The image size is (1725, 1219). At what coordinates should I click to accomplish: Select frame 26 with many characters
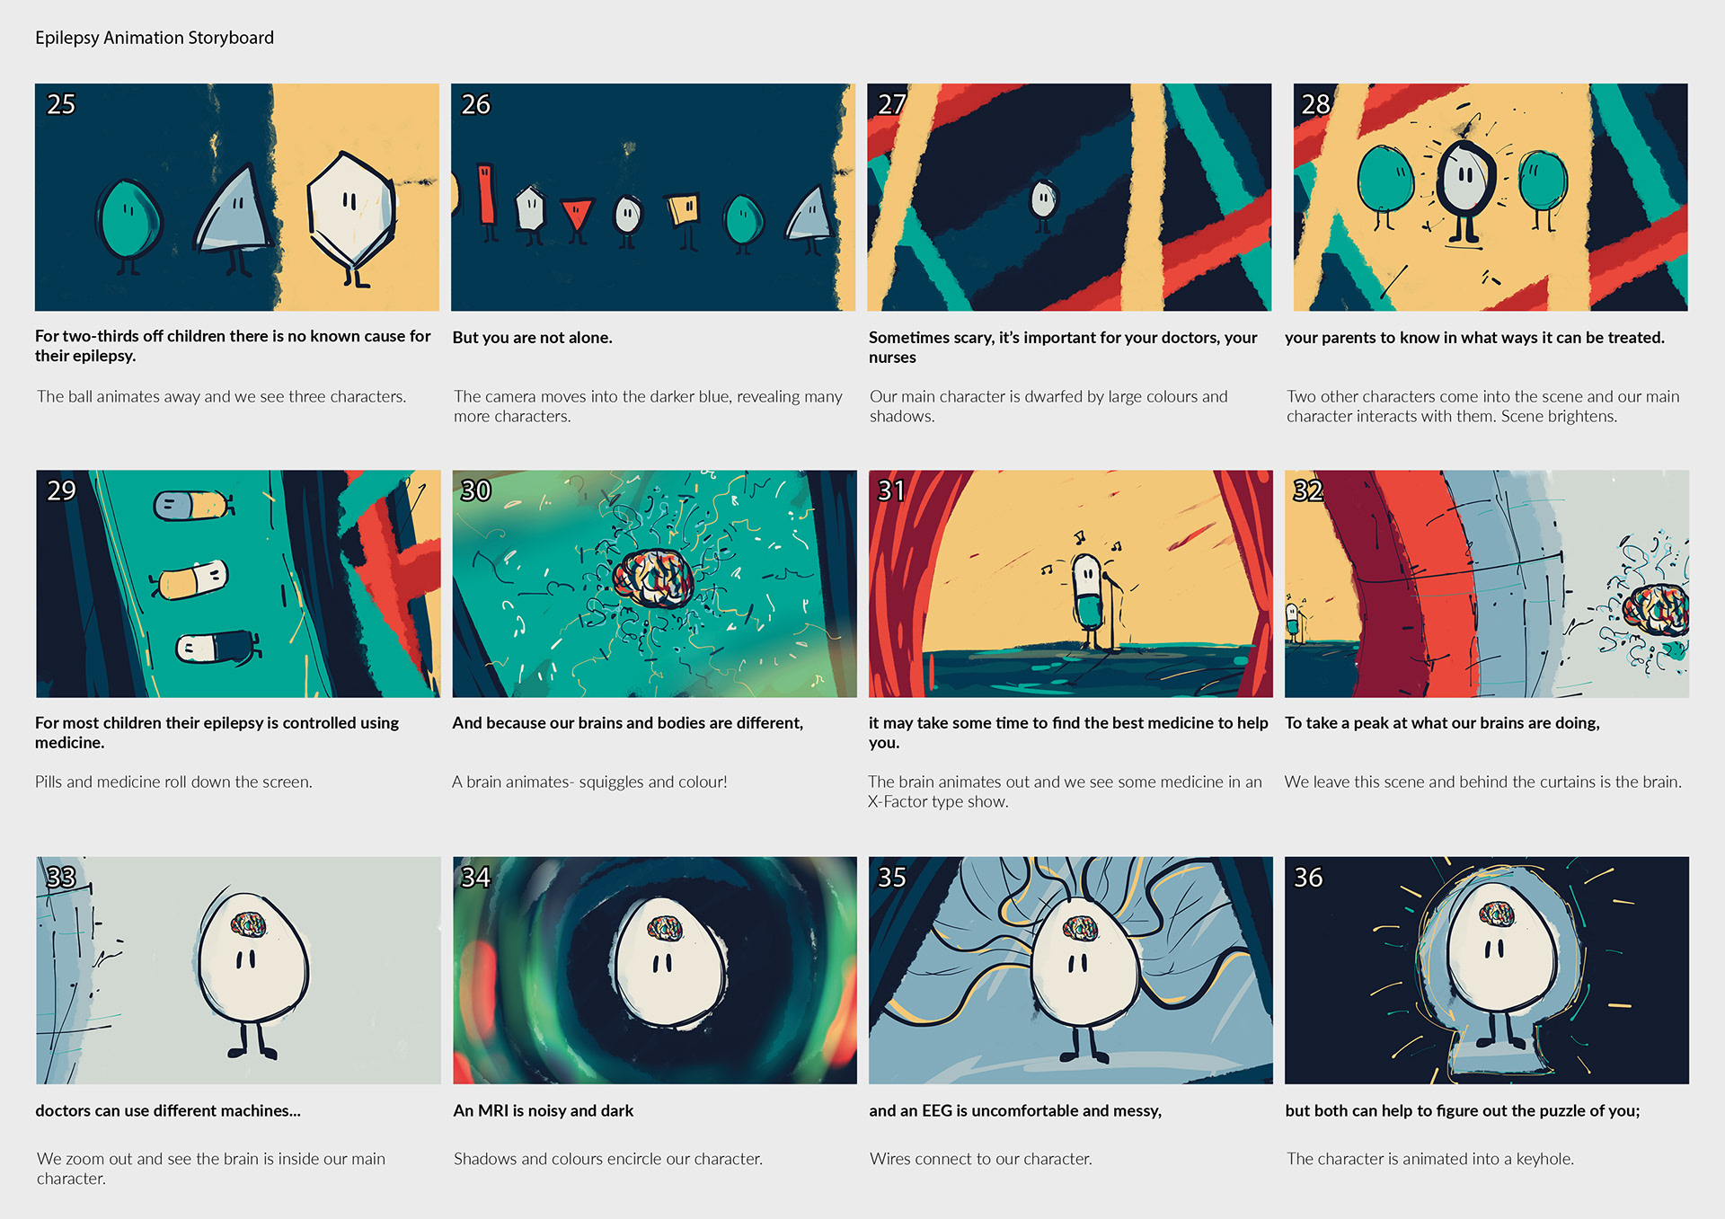click(x=653, y=198)
